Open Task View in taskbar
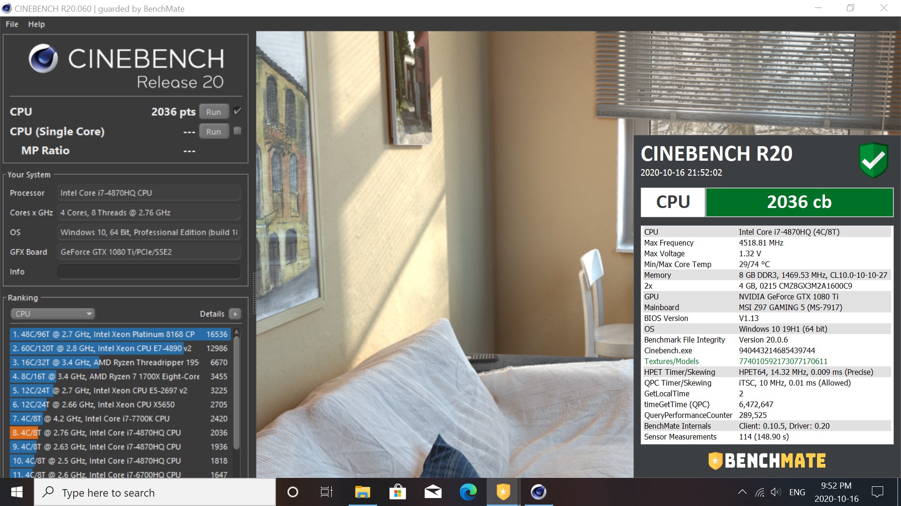This screenshot has width=901, height=506. pyautogui.click(x=327, y=492)
